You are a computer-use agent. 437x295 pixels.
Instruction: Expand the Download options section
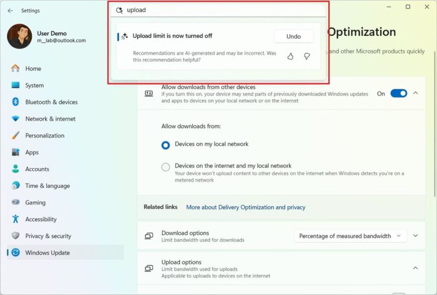point(415,236)
